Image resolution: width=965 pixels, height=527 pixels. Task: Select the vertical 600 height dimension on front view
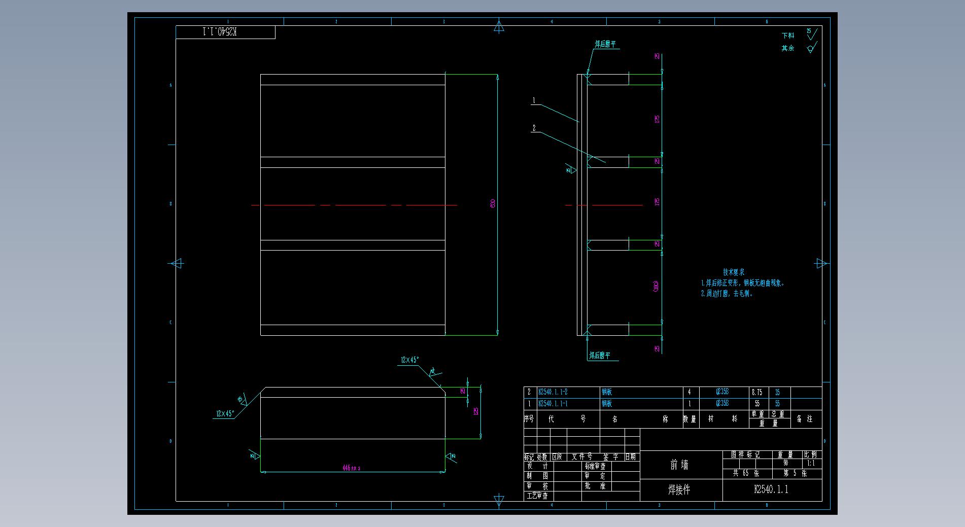point(493,204)
